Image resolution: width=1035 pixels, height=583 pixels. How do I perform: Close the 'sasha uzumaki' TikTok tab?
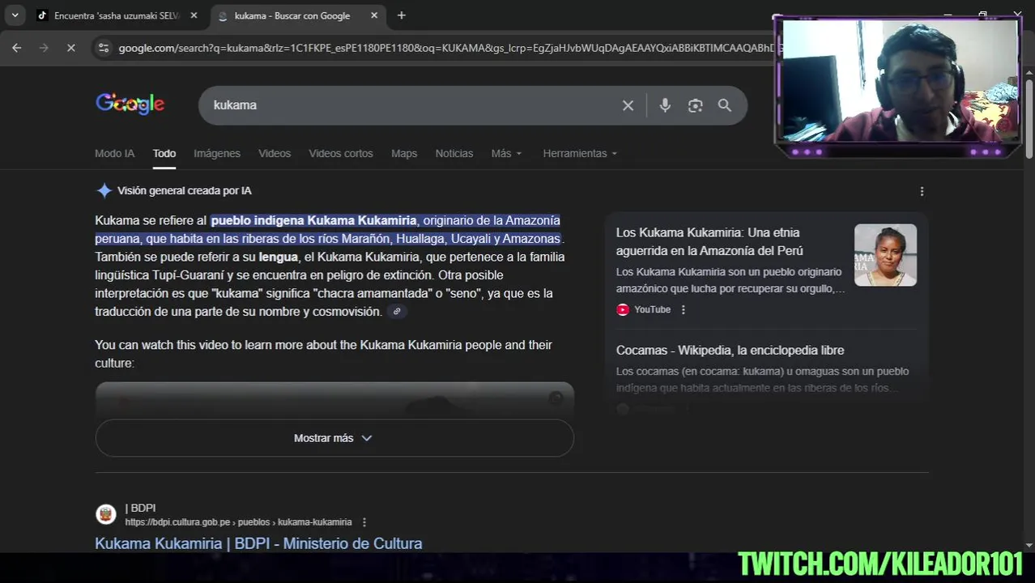click(194, 15)
